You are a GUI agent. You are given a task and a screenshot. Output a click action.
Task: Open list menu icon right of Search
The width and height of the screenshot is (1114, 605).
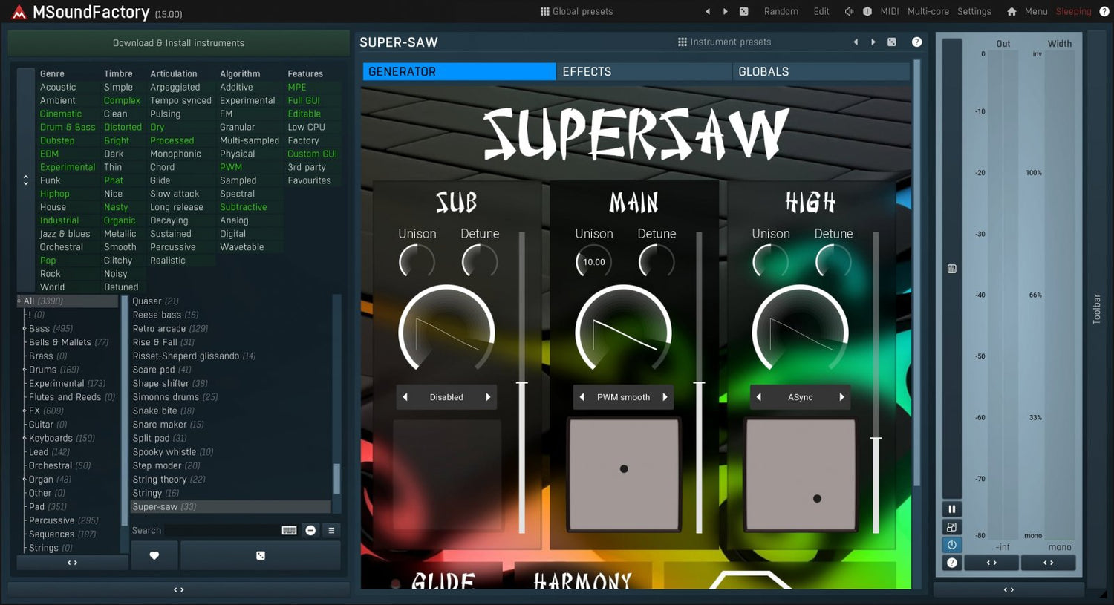tap(331, 530)
